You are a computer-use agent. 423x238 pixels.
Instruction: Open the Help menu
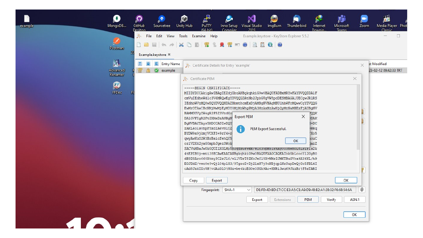tap(214, 36)
